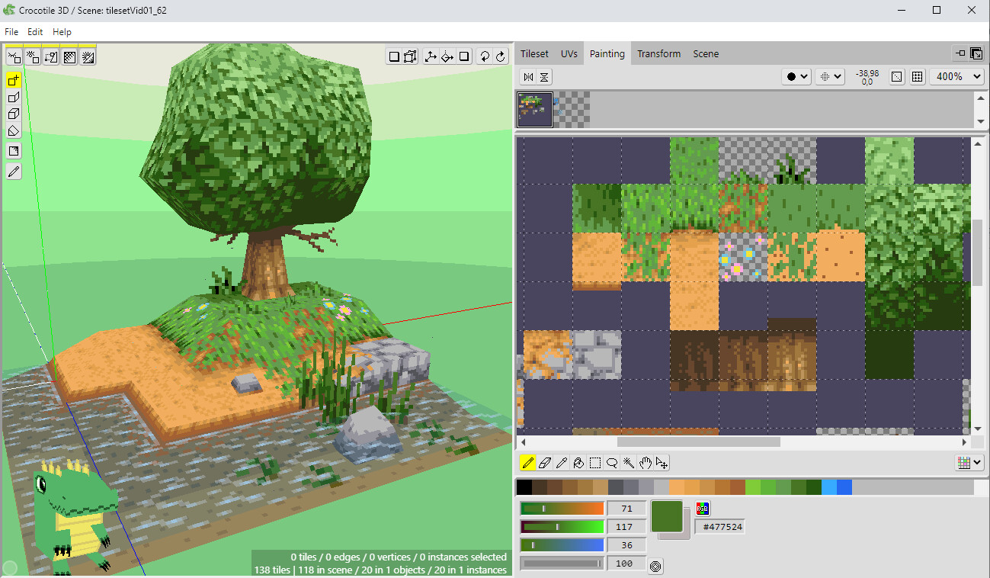Image resolution: width=990 pixels, height=578 pixels.
Task: Select the Eyedropper color picker tool
Action: (x=562, y=462)
